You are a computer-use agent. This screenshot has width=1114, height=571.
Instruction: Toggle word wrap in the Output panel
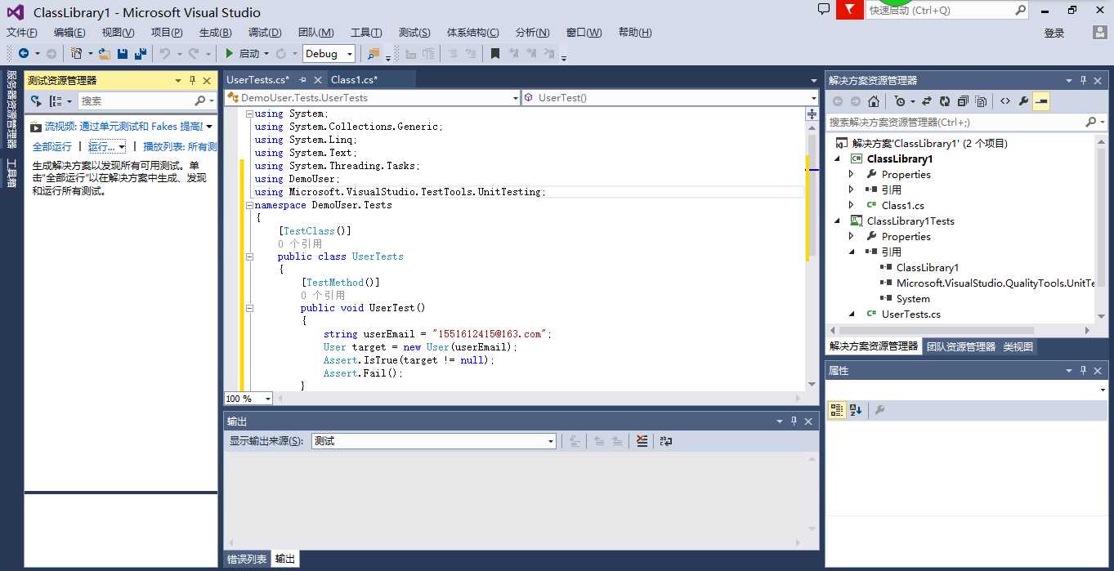pos(666,441)
